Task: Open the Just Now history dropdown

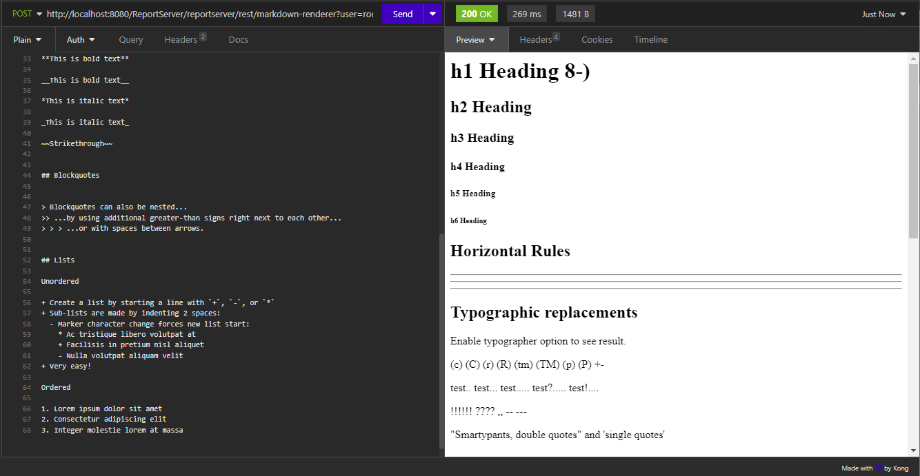Action: coord(883,14)
